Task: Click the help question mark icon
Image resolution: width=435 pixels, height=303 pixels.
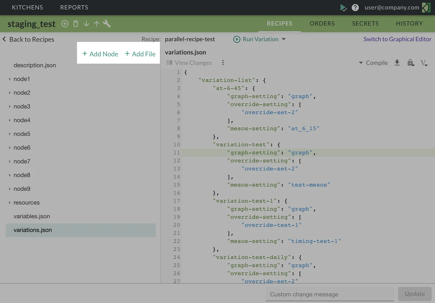Action: (x=355, y=8)
